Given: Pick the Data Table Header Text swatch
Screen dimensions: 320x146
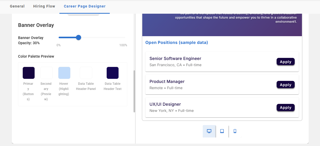Looking at the screenshot, I should point(113,73).
